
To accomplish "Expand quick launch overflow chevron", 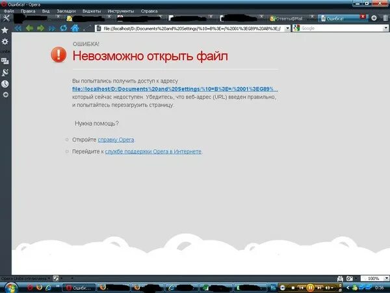I will coord(57,286).
